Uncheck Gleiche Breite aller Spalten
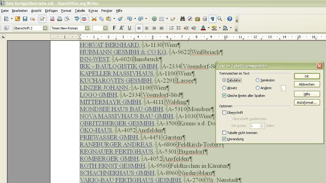 tap(224, 96)
